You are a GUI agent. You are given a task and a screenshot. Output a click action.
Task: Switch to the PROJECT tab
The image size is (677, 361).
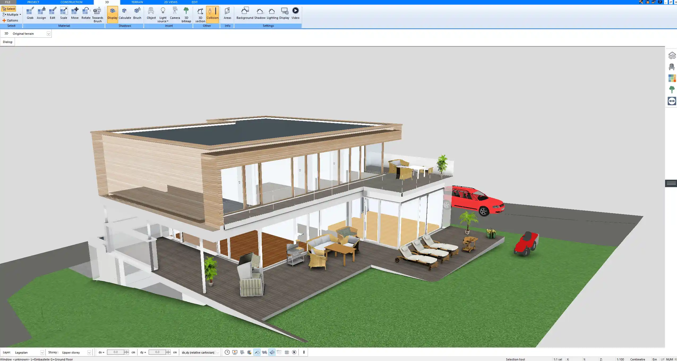(x=33, y=2)
